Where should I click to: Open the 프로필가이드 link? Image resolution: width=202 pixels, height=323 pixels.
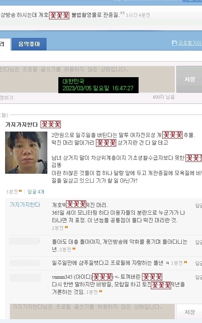[x=190, y=43]
